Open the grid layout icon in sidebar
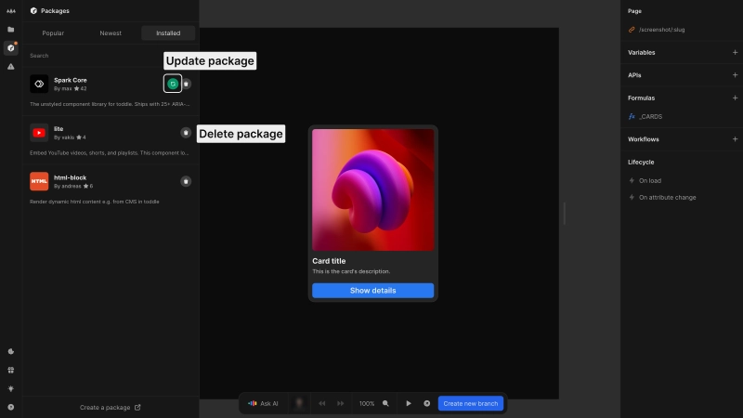The width and height of the screenshot is (743, 418). coord(11,370)
